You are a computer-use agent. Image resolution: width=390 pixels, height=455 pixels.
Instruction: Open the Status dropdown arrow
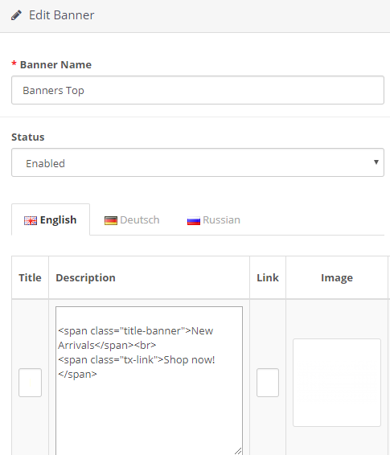(x=376, y=162)
